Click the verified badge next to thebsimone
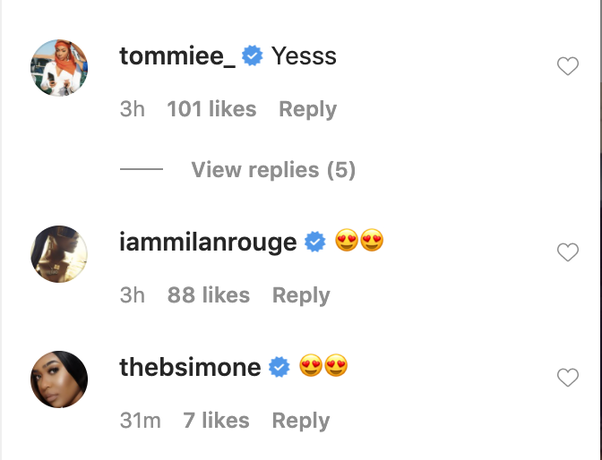The height and width of the screenshot is (460, 602). pos(279,367)
